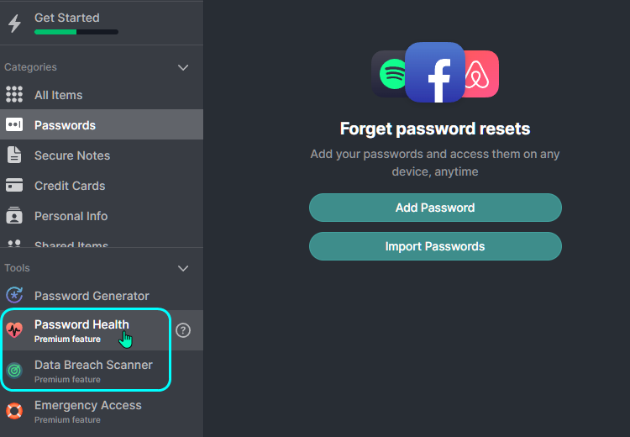Click the Personal Info ID icon
630x437 pixels.
point(14,215)
